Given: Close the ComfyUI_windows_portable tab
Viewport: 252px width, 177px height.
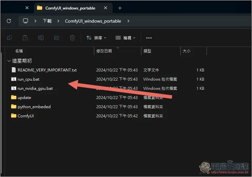Looking at the screenshot, I should (x=106, y=8).
